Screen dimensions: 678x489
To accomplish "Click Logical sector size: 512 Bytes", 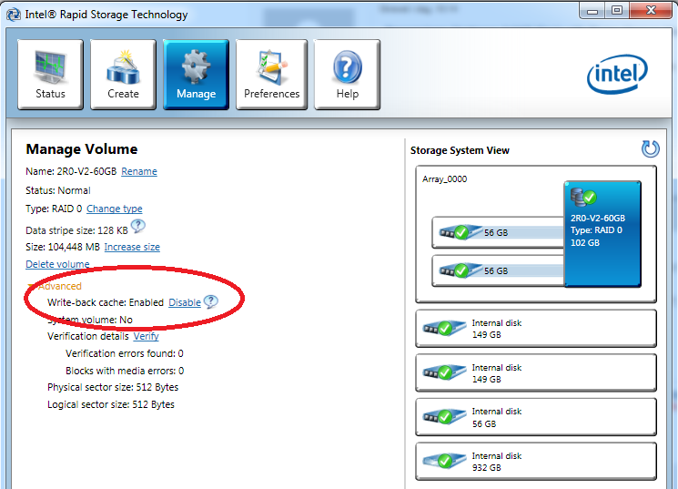I will (111, 404).
